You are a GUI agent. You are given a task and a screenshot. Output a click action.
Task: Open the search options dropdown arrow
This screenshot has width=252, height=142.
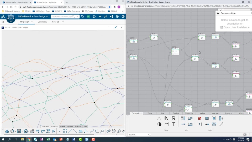[77, 16]
